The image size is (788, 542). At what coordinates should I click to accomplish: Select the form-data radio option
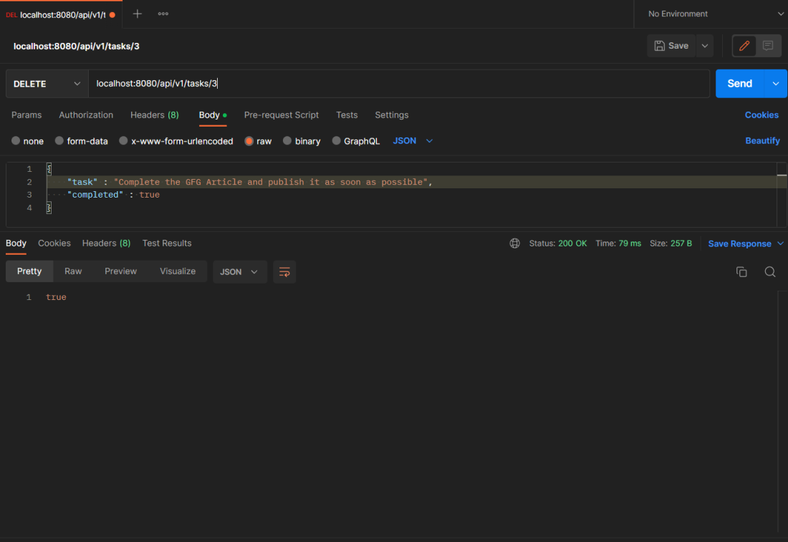pos(59,140)
